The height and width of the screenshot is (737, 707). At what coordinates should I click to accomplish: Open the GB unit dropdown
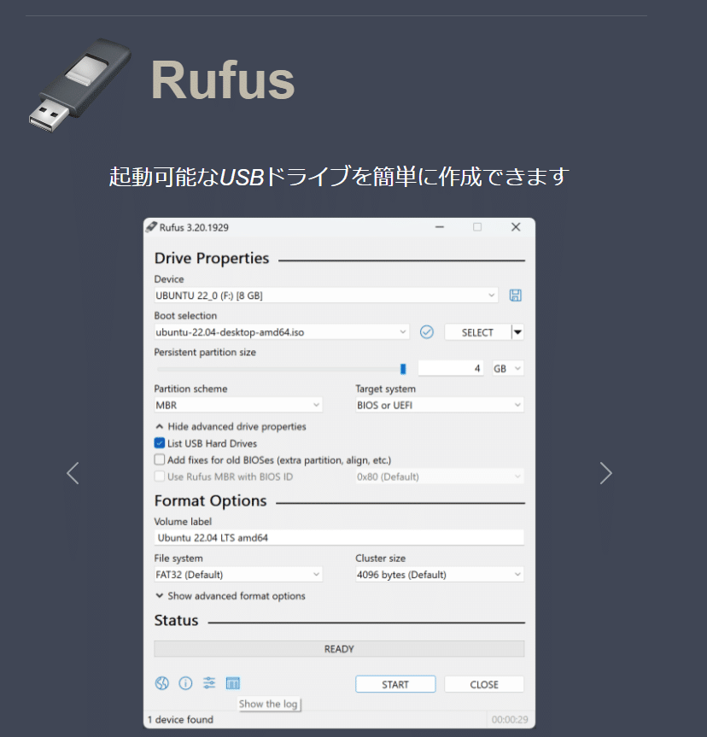pyautogui.click(x=507, y=369)
